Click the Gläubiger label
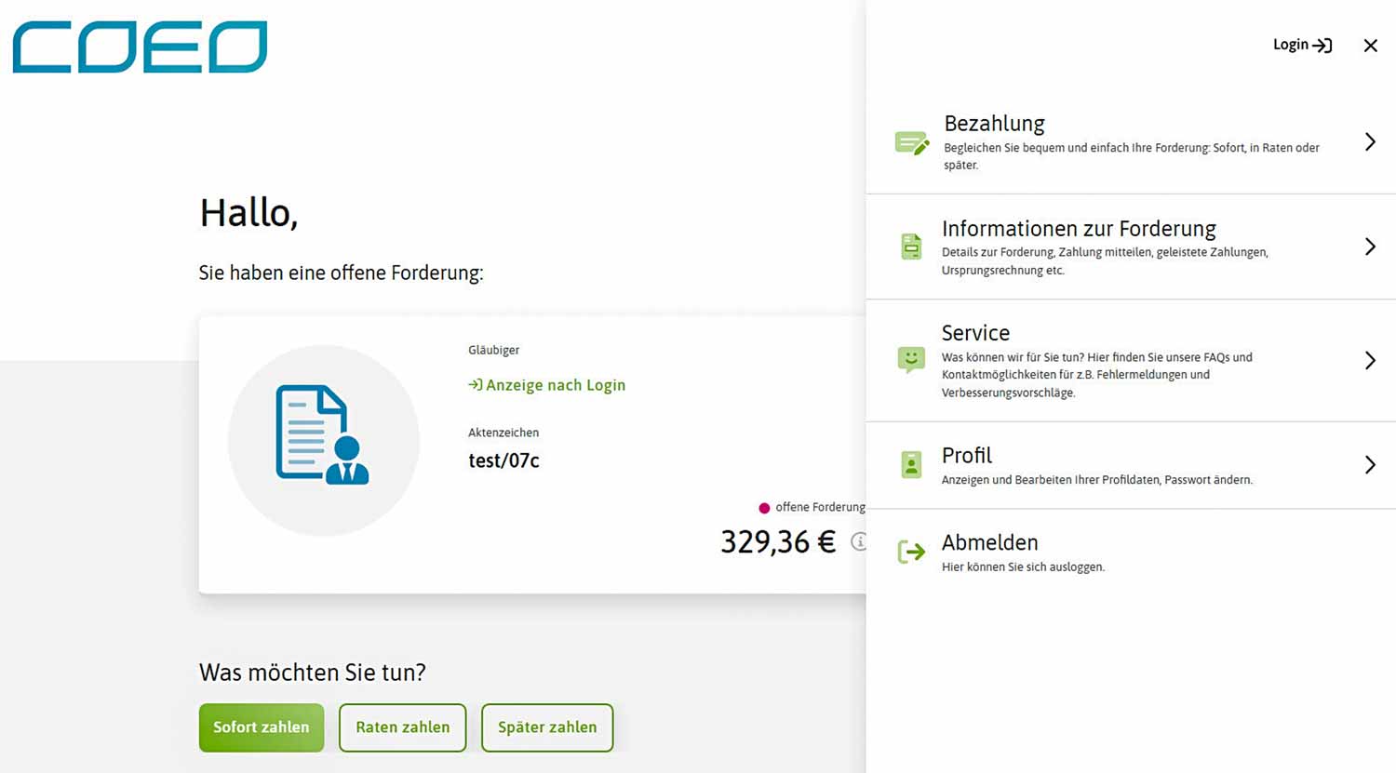Viewport: 1396px width, 773px height. [494, 350]
